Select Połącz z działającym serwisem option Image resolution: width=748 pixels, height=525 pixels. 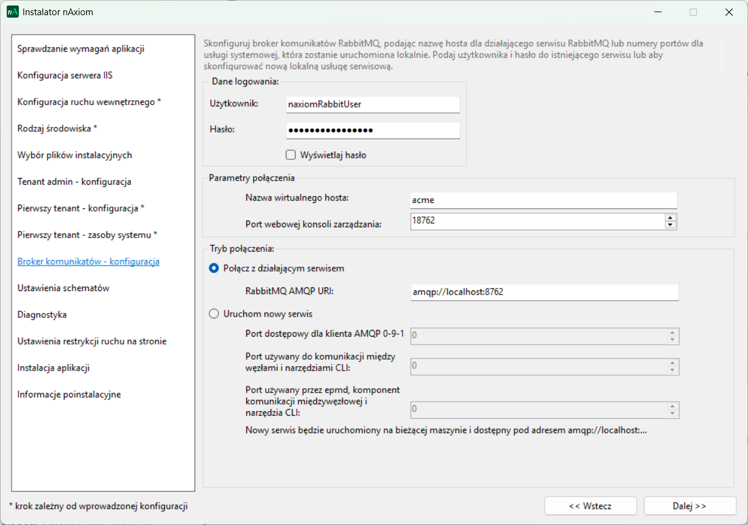tap(213, 268)
